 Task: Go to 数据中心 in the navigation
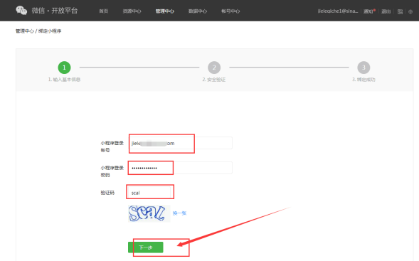tap(198, 11)
